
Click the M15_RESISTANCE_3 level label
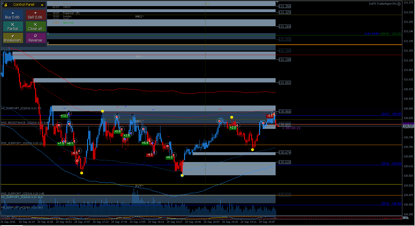point(25,123)
